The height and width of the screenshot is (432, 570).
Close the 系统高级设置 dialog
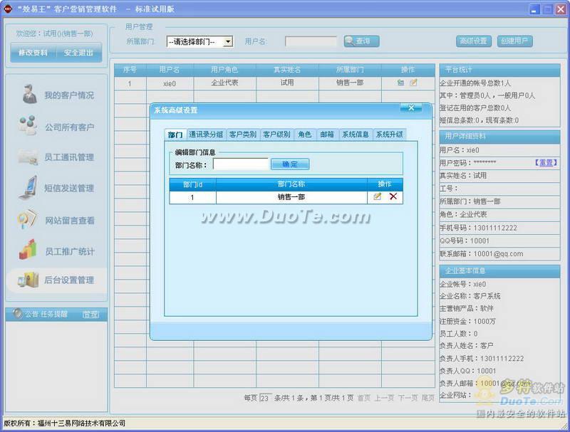coord(411,108)
